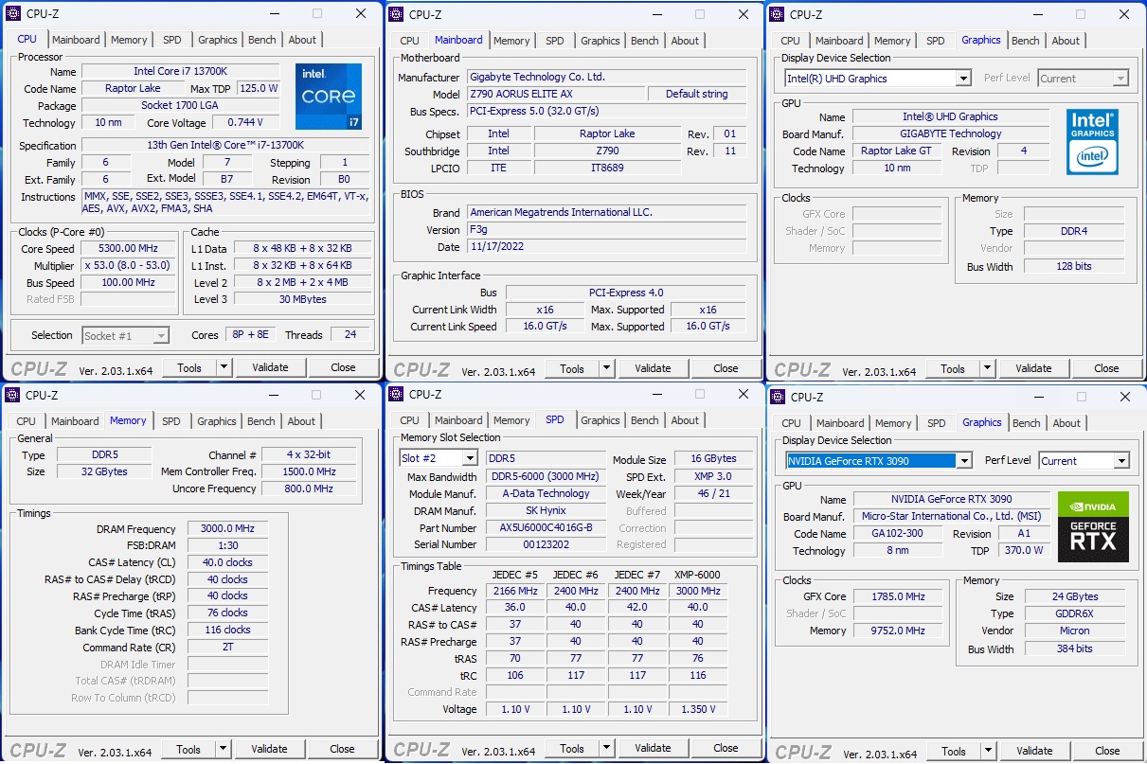The image size is (1147, 764).
Task: Click the Core Voltage value 0.744 V
Action: (244, 122)
